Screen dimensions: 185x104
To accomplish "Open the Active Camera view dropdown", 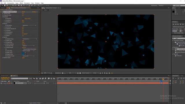I will [x=86, y=73].
